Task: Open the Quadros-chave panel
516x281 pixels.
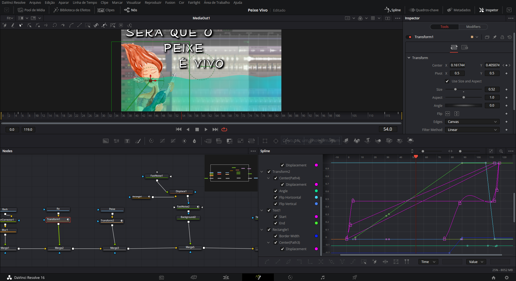Action: (x=424, y=10)
